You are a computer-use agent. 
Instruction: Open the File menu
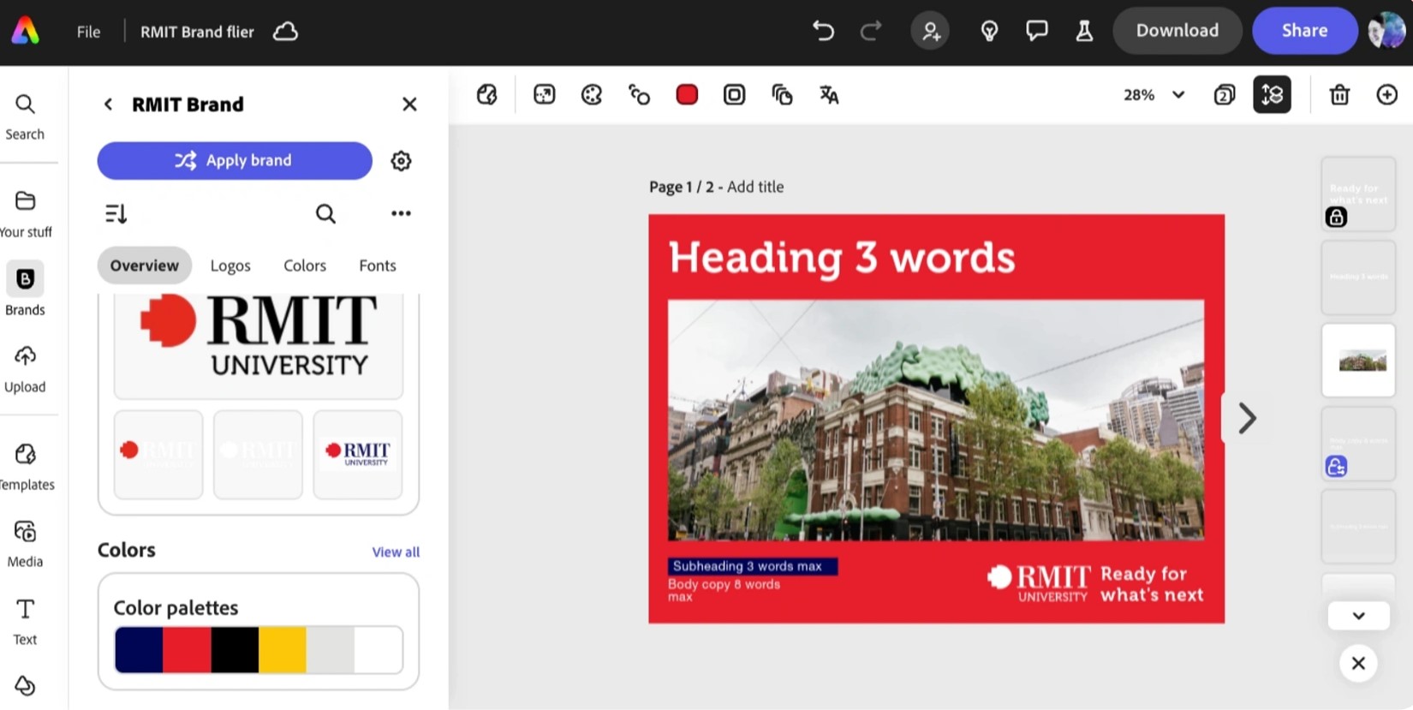(x=88, y=32)
